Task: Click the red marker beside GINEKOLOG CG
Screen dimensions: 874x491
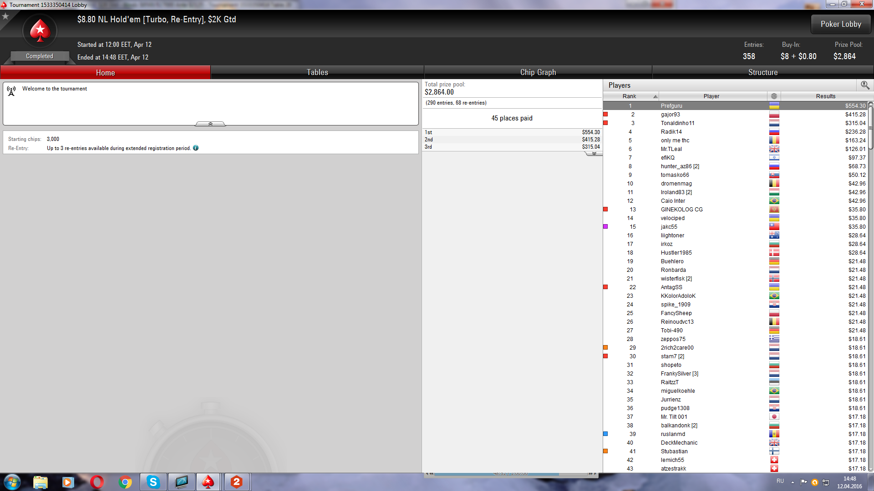Action: pyautogui.click(x=605, y=209)
